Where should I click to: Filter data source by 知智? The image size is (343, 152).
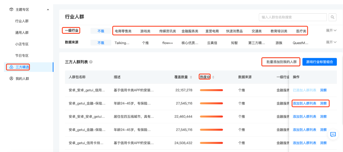click(234, 43)
